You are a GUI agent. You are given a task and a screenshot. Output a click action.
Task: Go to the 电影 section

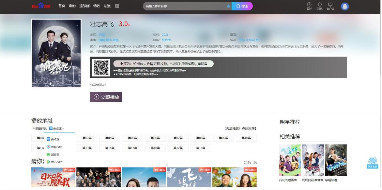click(72, 6)
